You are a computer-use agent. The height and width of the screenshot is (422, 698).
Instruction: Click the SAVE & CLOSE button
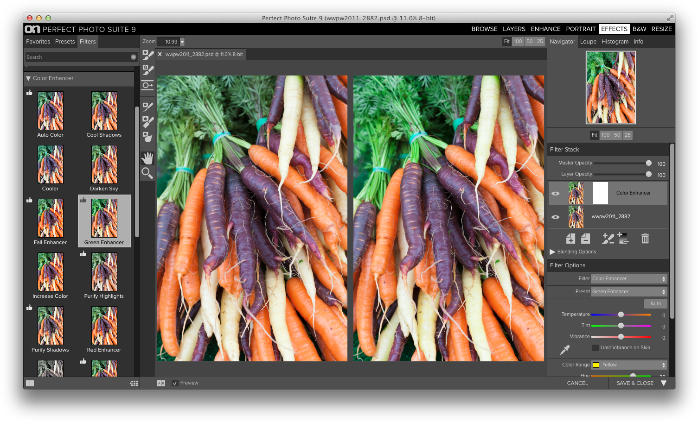(634, 383)
